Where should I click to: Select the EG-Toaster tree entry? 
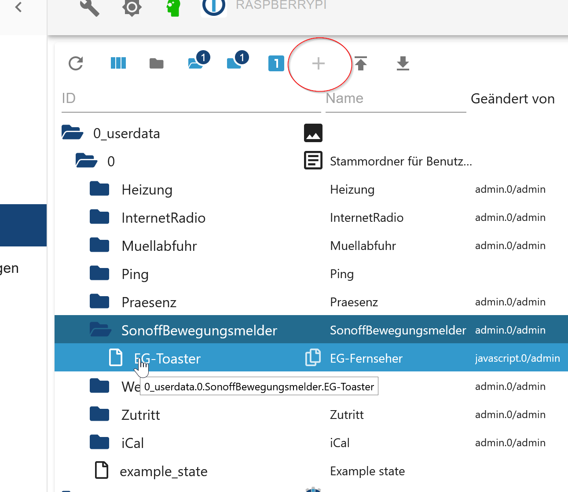(167, 359)
